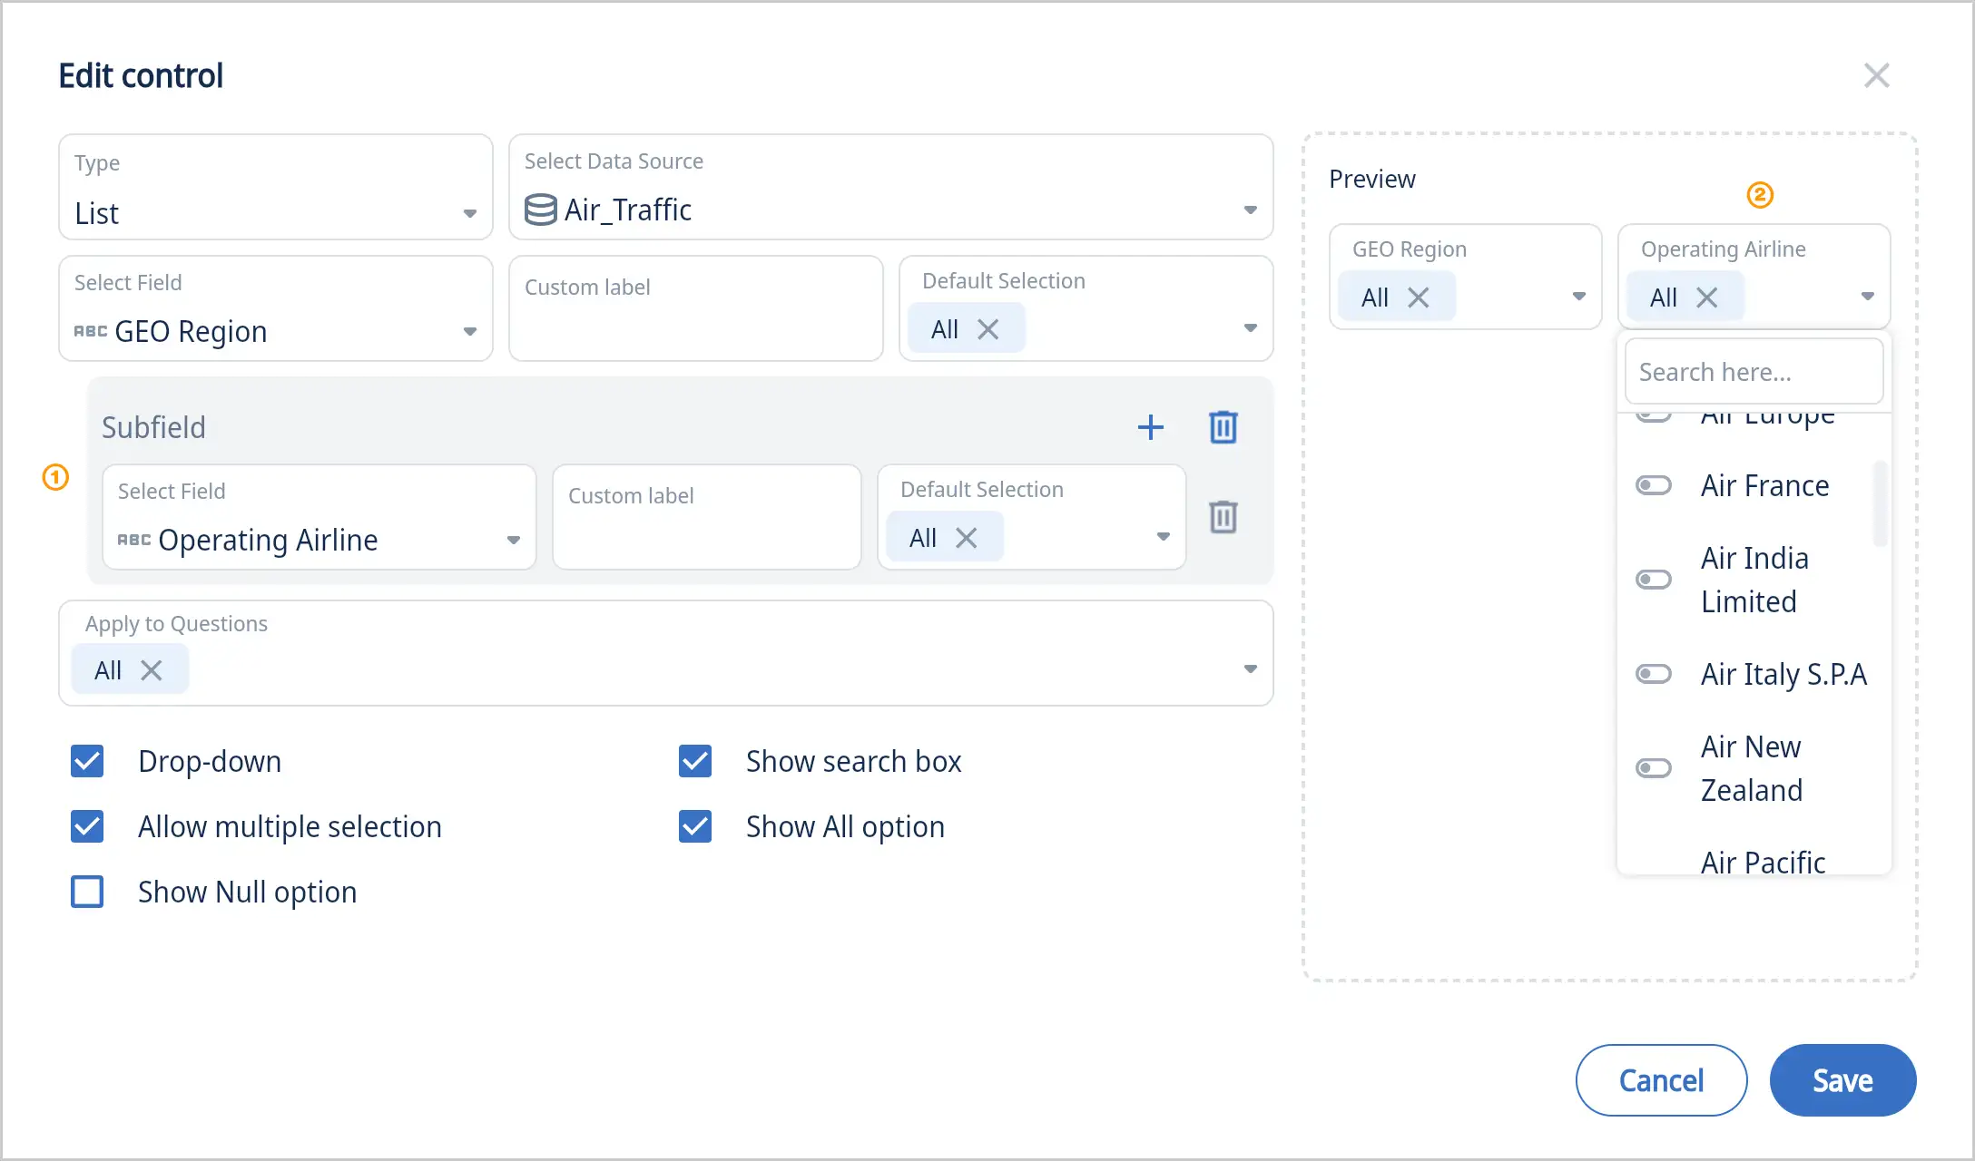Remove the All tag in Apply to Questions
The height and width of the screenshot is (1161, 1975).
tap(152, 670)
